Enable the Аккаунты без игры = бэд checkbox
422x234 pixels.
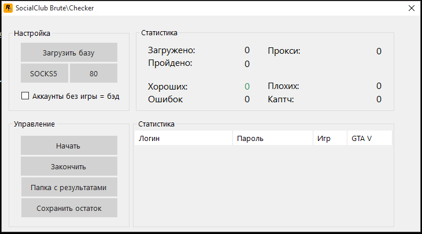tap(25, 96)
